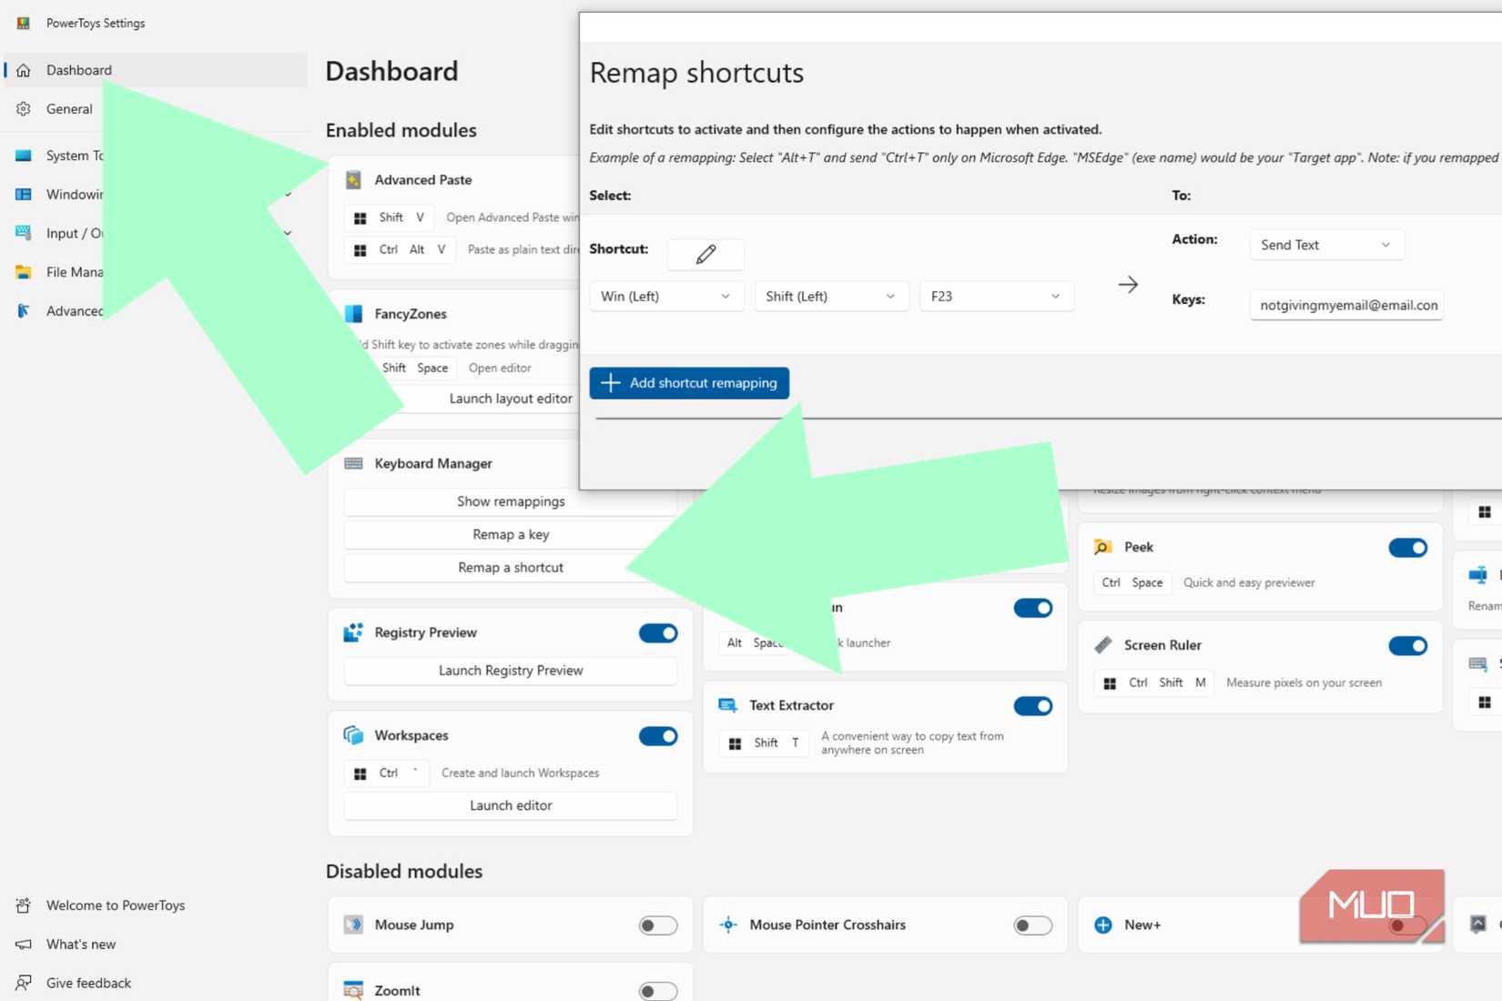Click the 'Measure pixels on your screen' text

pyautogui.click(x=1304, y=682)
